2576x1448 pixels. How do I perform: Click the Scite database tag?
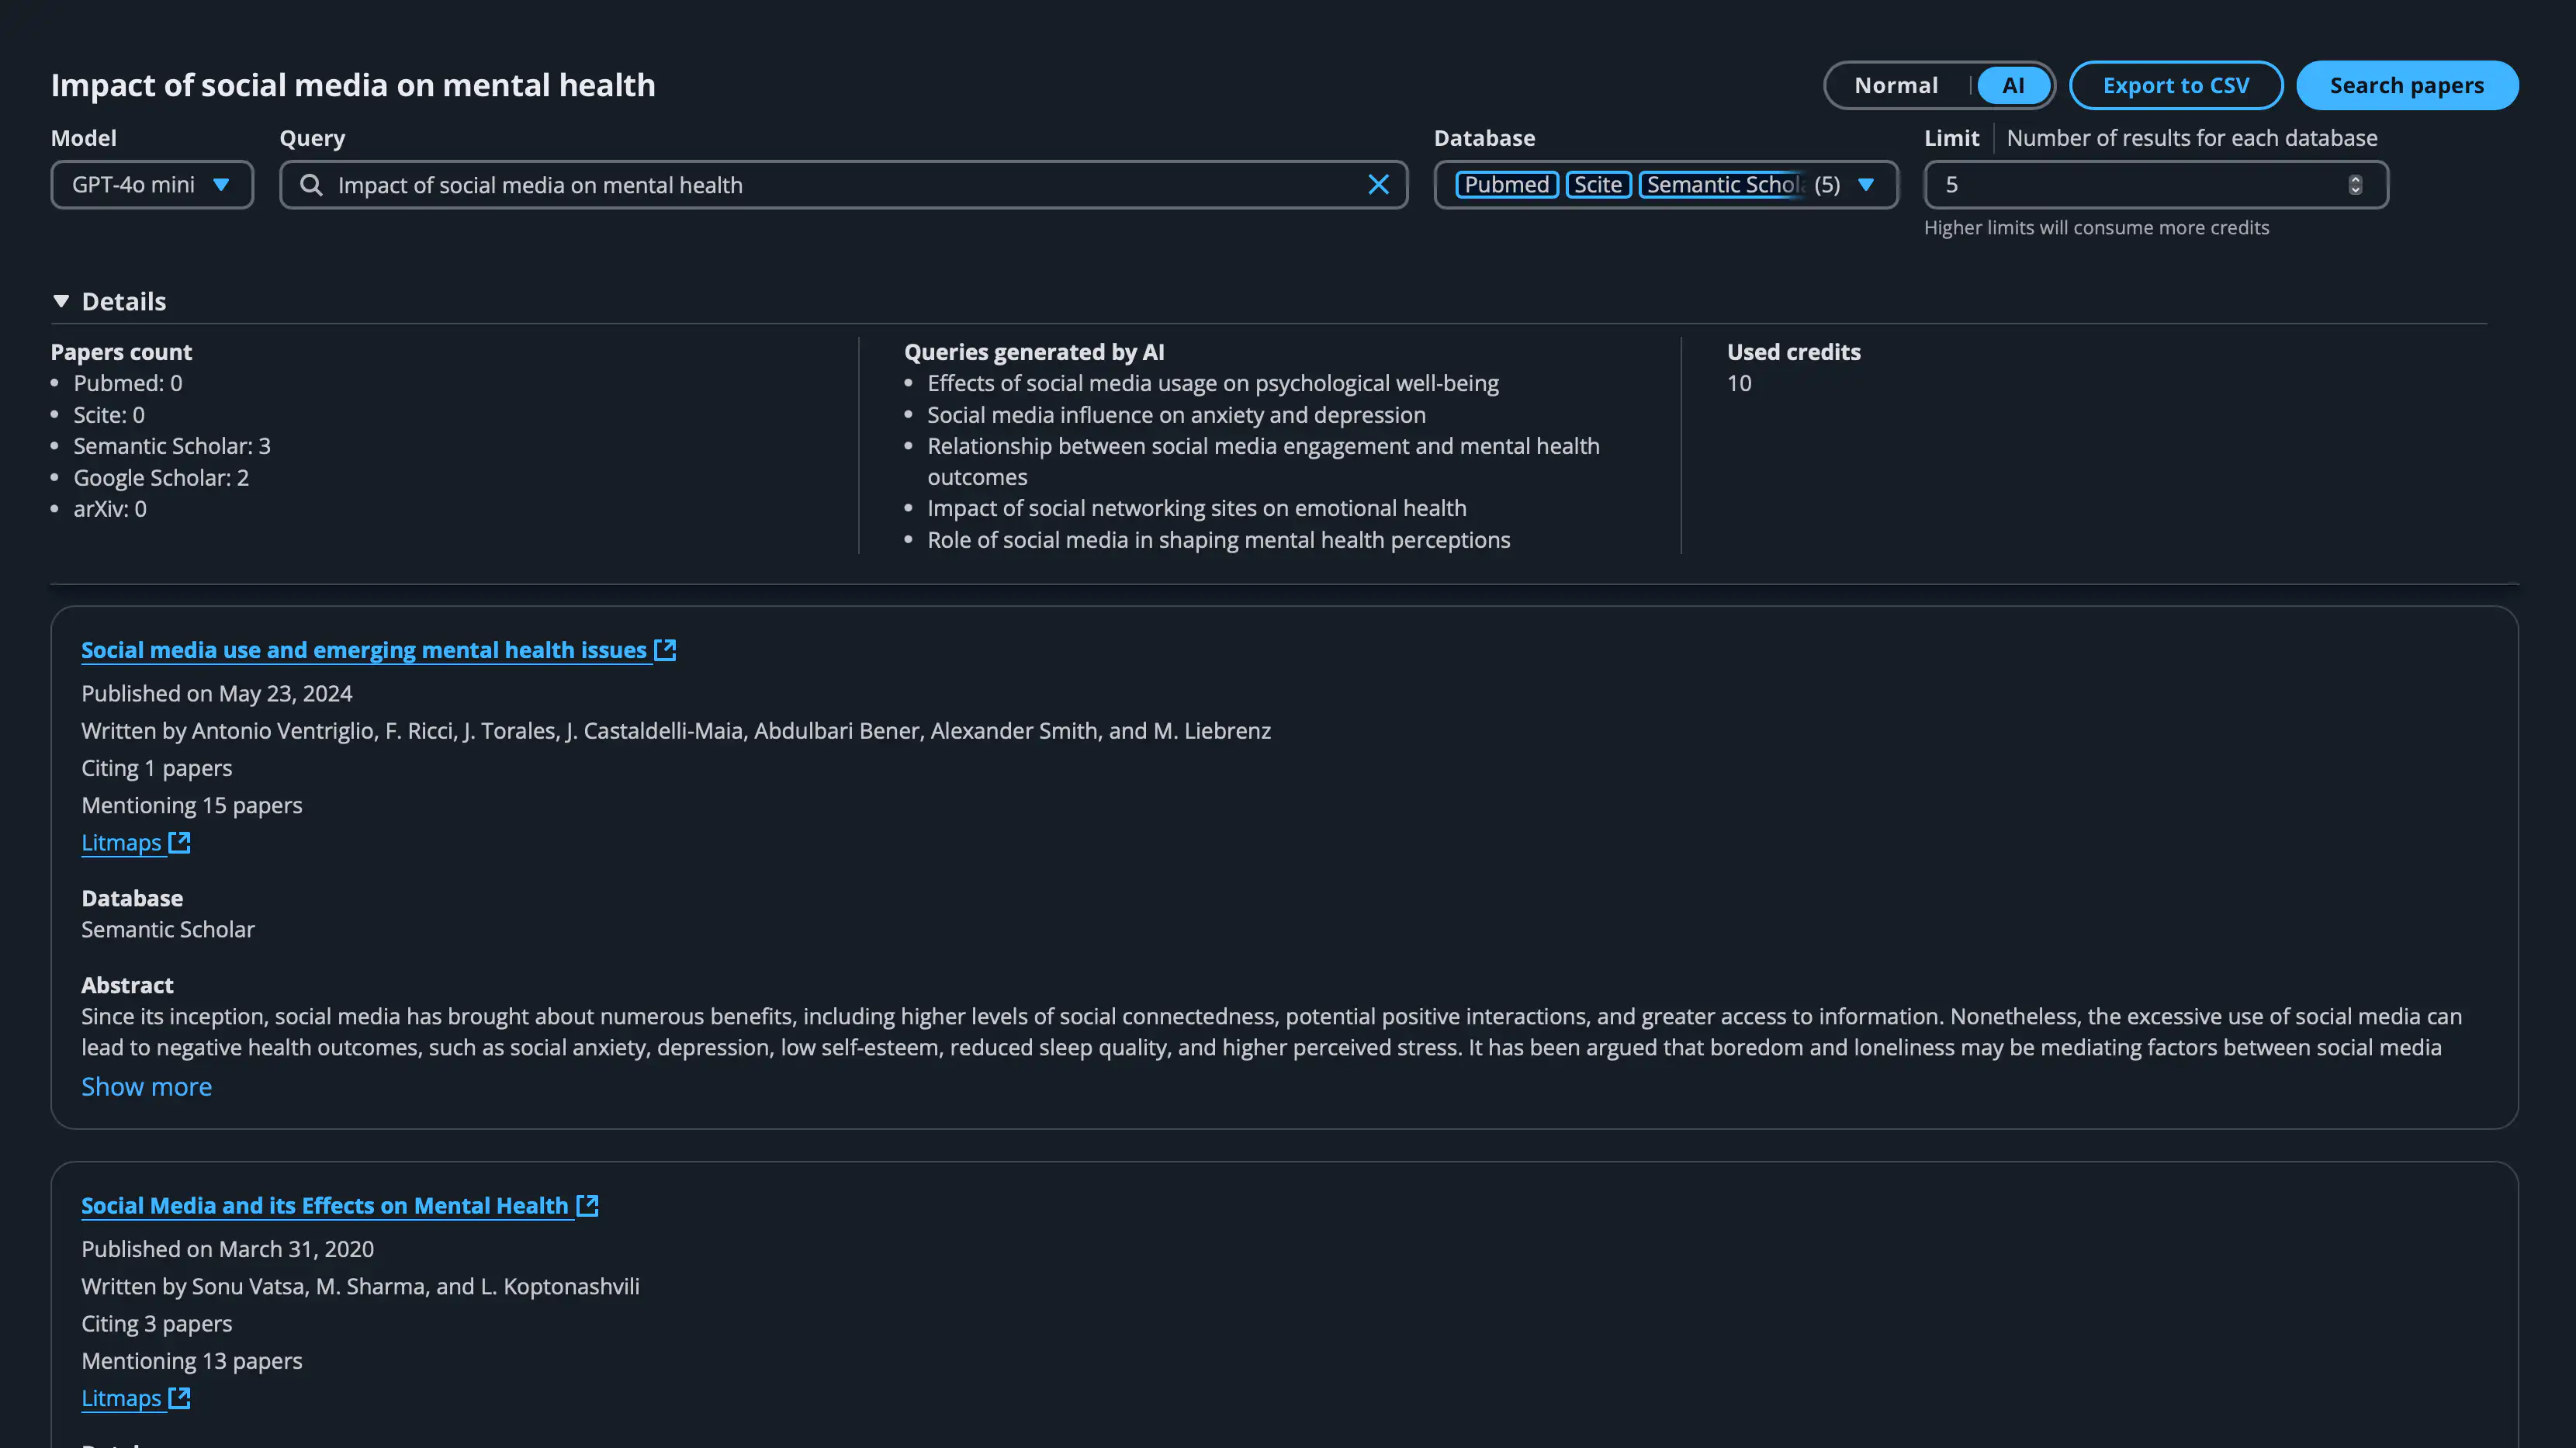tap(1597, 185)
